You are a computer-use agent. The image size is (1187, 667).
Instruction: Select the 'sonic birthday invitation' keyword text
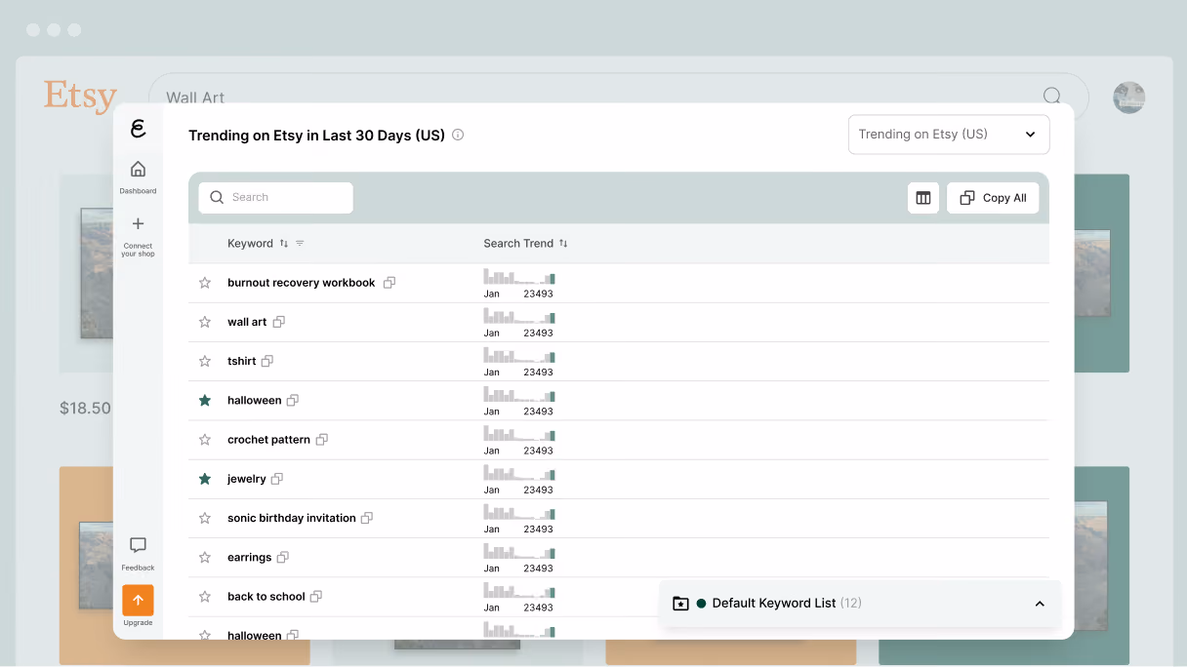(x=292, y=518)
